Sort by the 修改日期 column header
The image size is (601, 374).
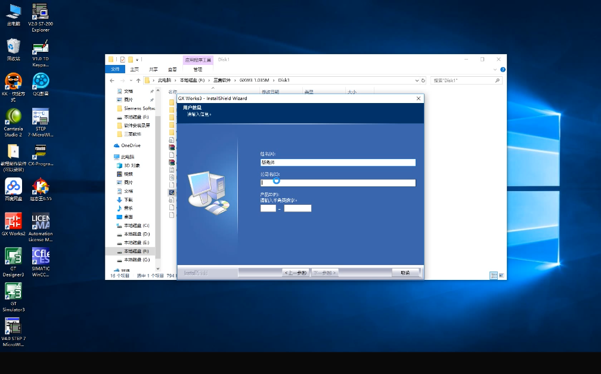[270, 92]
